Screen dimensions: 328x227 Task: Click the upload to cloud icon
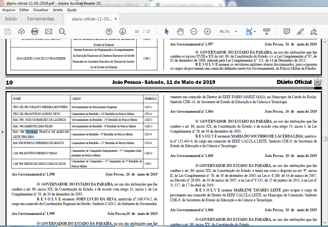coord(21,32)
